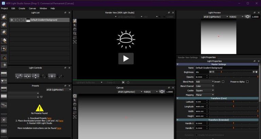Select the magnifier zoom tool in Render View
The image size is (261, 139).
tap(75, 33)
